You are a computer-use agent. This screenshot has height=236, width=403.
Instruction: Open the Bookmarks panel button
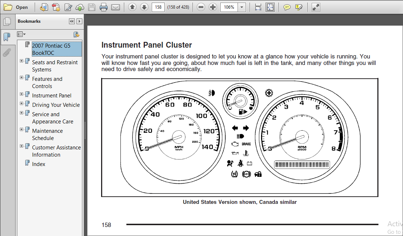tap(7, 37)
